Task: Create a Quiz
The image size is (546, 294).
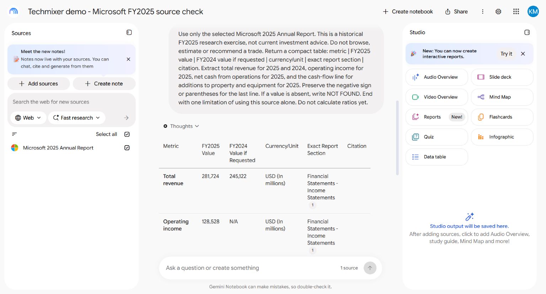Action: [437, 137]
